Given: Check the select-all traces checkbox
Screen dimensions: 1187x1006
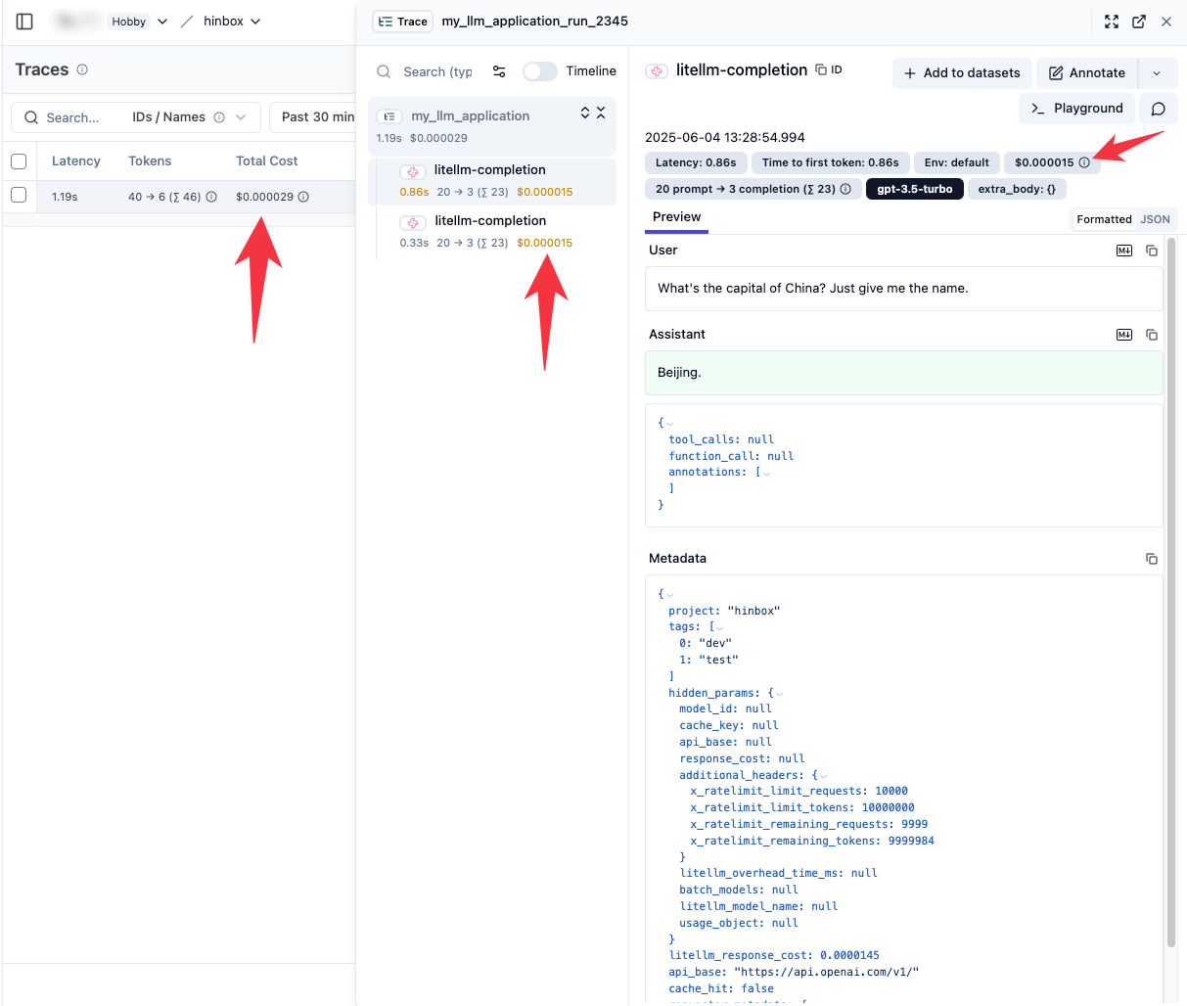Looking at the screenshot, I should tap(19, 161).
